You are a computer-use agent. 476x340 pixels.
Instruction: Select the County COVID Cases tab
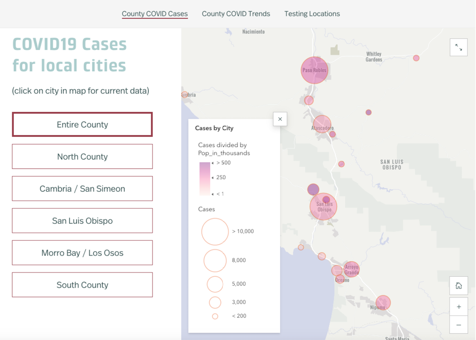pyautogui.click(x=154, y=14)
